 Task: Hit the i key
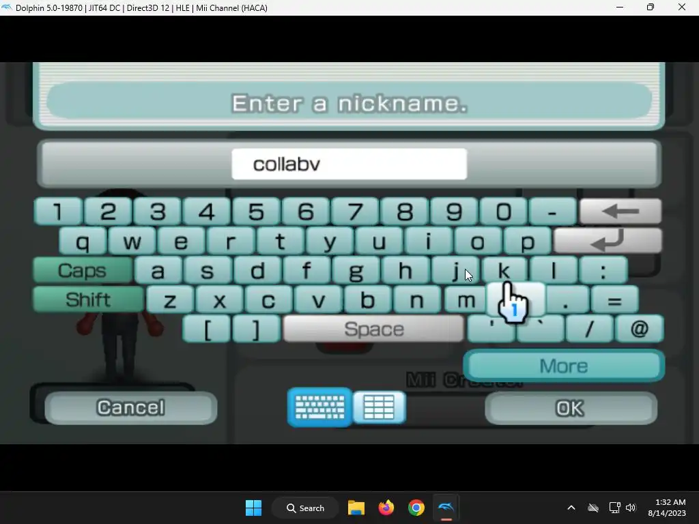pyautogui.click(x=429, y=241)
